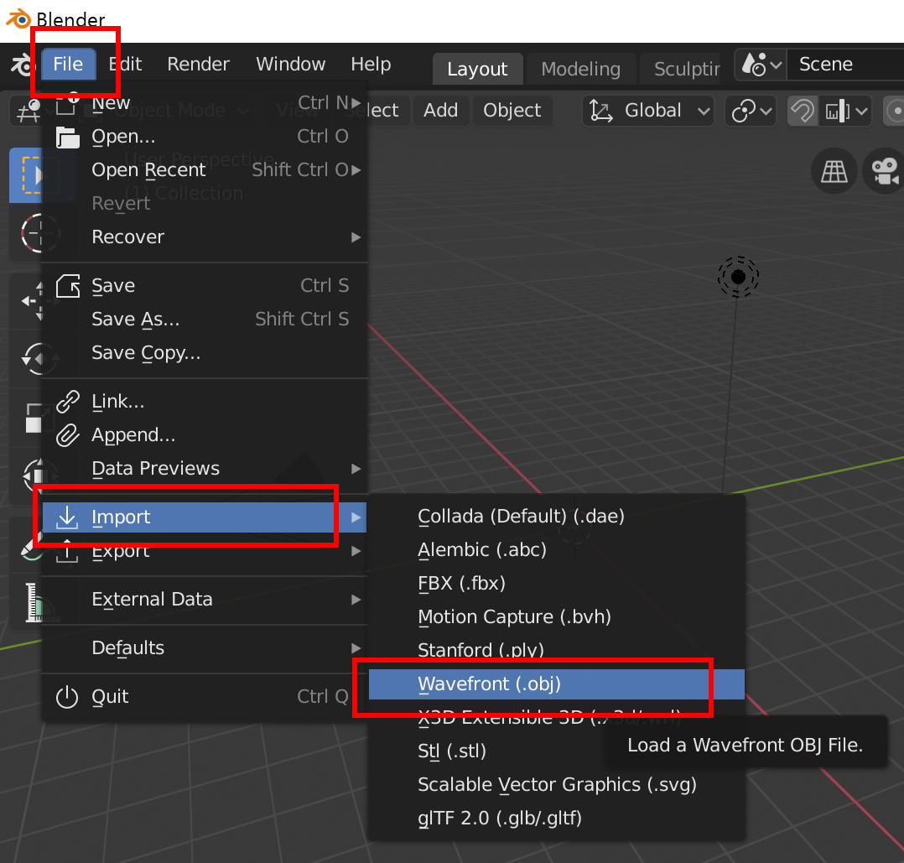Import FBX (.fbx) file
This screenshot has width=904, height=863.
click(x=556, y=583)
